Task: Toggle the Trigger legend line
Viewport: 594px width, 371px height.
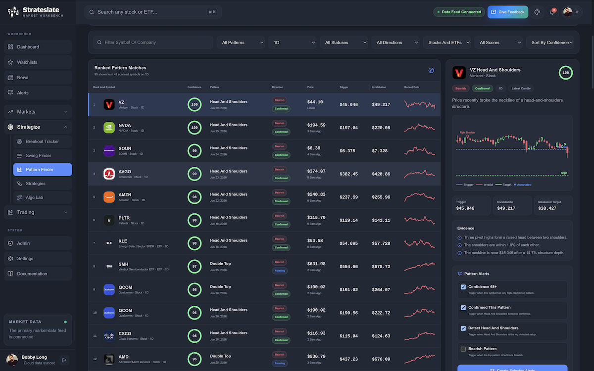Action: (x=465, y=185)
